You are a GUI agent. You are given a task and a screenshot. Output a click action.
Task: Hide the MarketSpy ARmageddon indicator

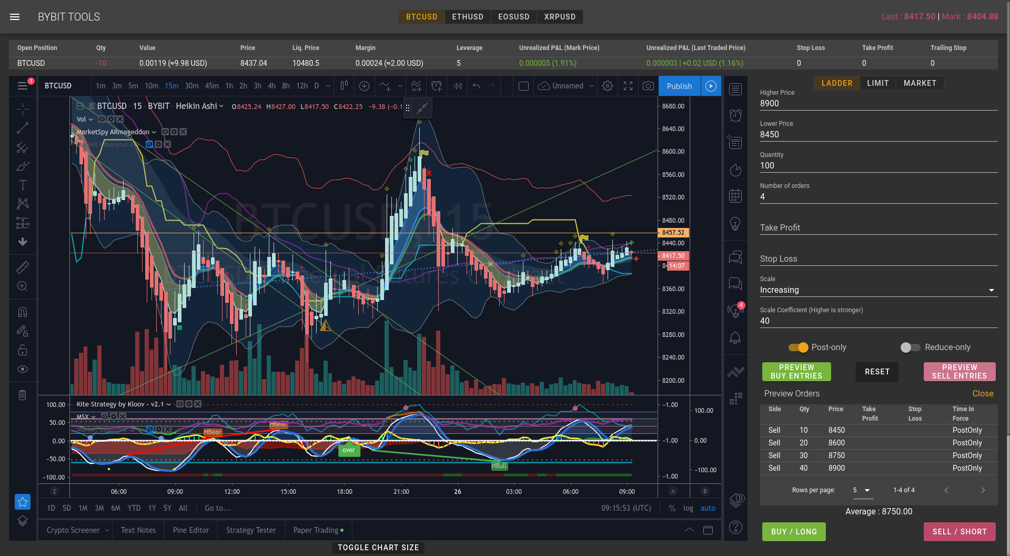click(x=165, y=132)
